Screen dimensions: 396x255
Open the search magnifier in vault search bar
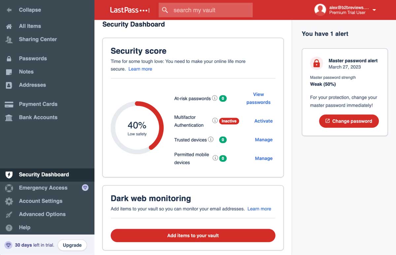[x=165, y=10]
